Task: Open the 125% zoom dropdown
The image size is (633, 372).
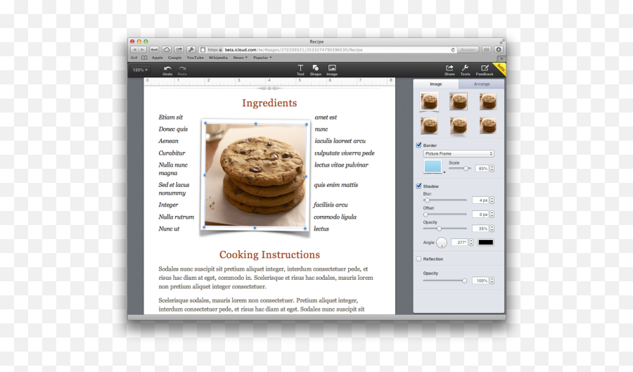Action: pyautogui.click(x=140, y=70)
